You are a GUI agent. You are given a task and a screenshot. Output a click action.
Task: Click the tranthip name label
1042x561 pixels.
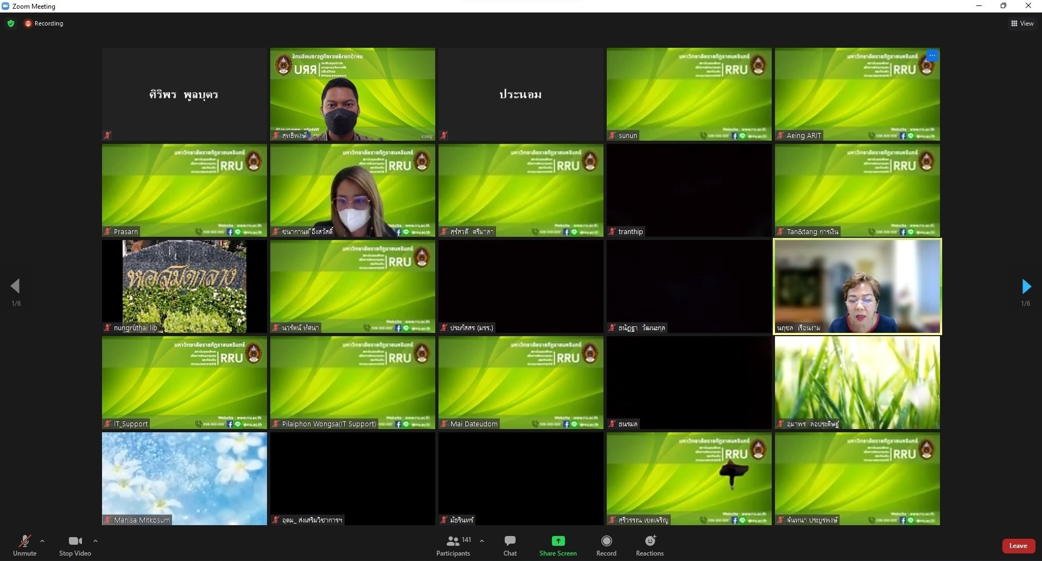point(631,232)
